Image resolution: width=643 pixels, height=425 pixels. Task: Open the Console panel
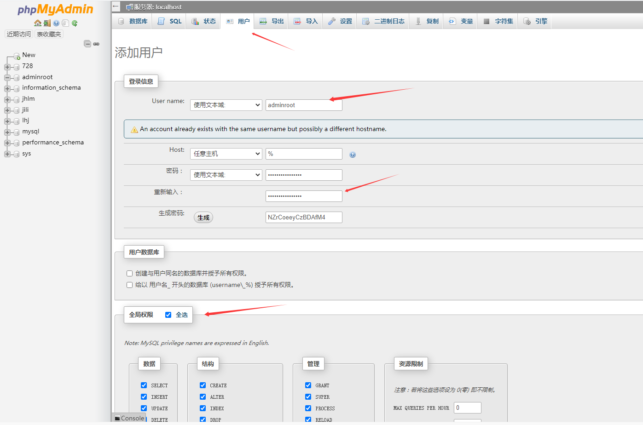129,418
